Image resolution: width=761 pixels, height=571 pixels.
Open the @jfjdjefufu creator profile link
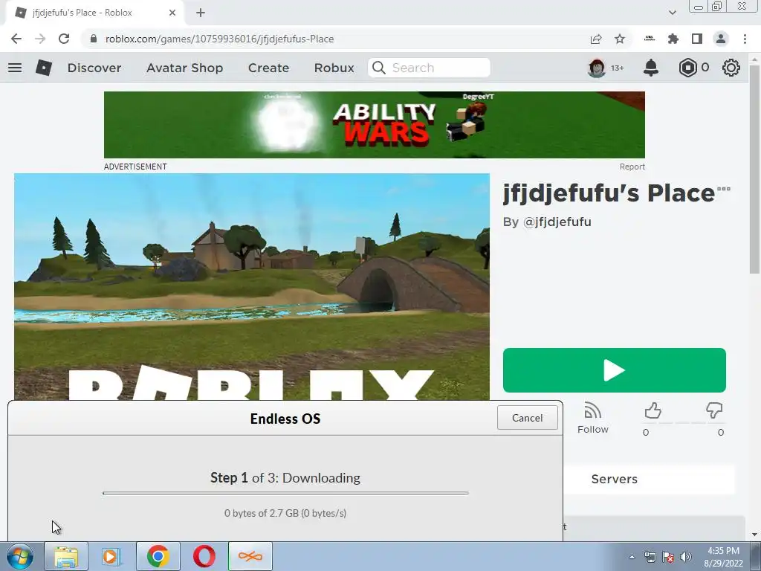click(x=557, y=222)
